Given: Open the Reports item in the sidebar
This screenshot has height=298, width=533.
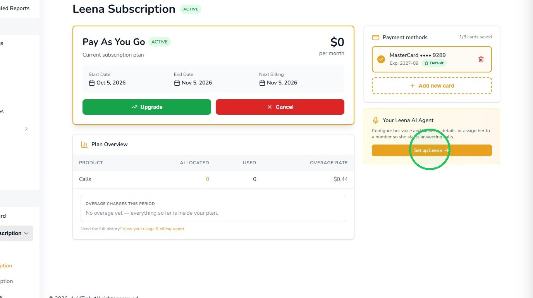Looking at the screenshot, I should pos(15,9).
